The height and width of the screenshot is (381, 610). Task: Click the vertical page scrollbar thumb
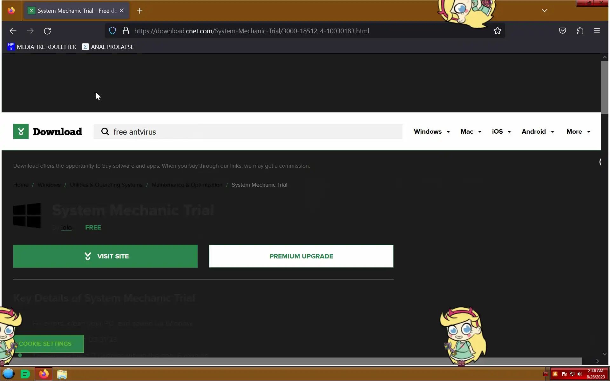click(604, 87)
